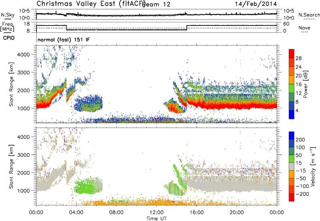Click the '04:00' time tick label

(x=76, y=213)
